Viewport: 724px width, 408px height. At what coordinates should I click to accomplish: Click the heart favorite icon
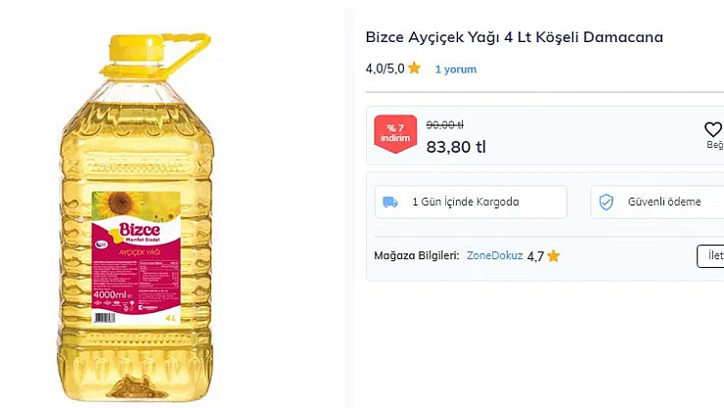click(x=713, y=129)
